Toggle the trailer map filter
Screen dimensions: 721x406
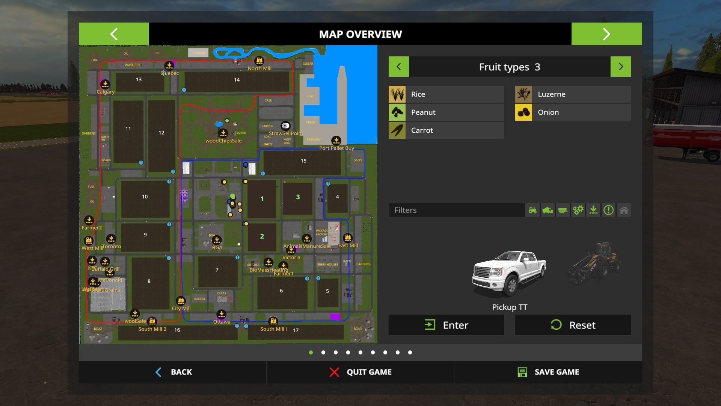coord(563,210)
